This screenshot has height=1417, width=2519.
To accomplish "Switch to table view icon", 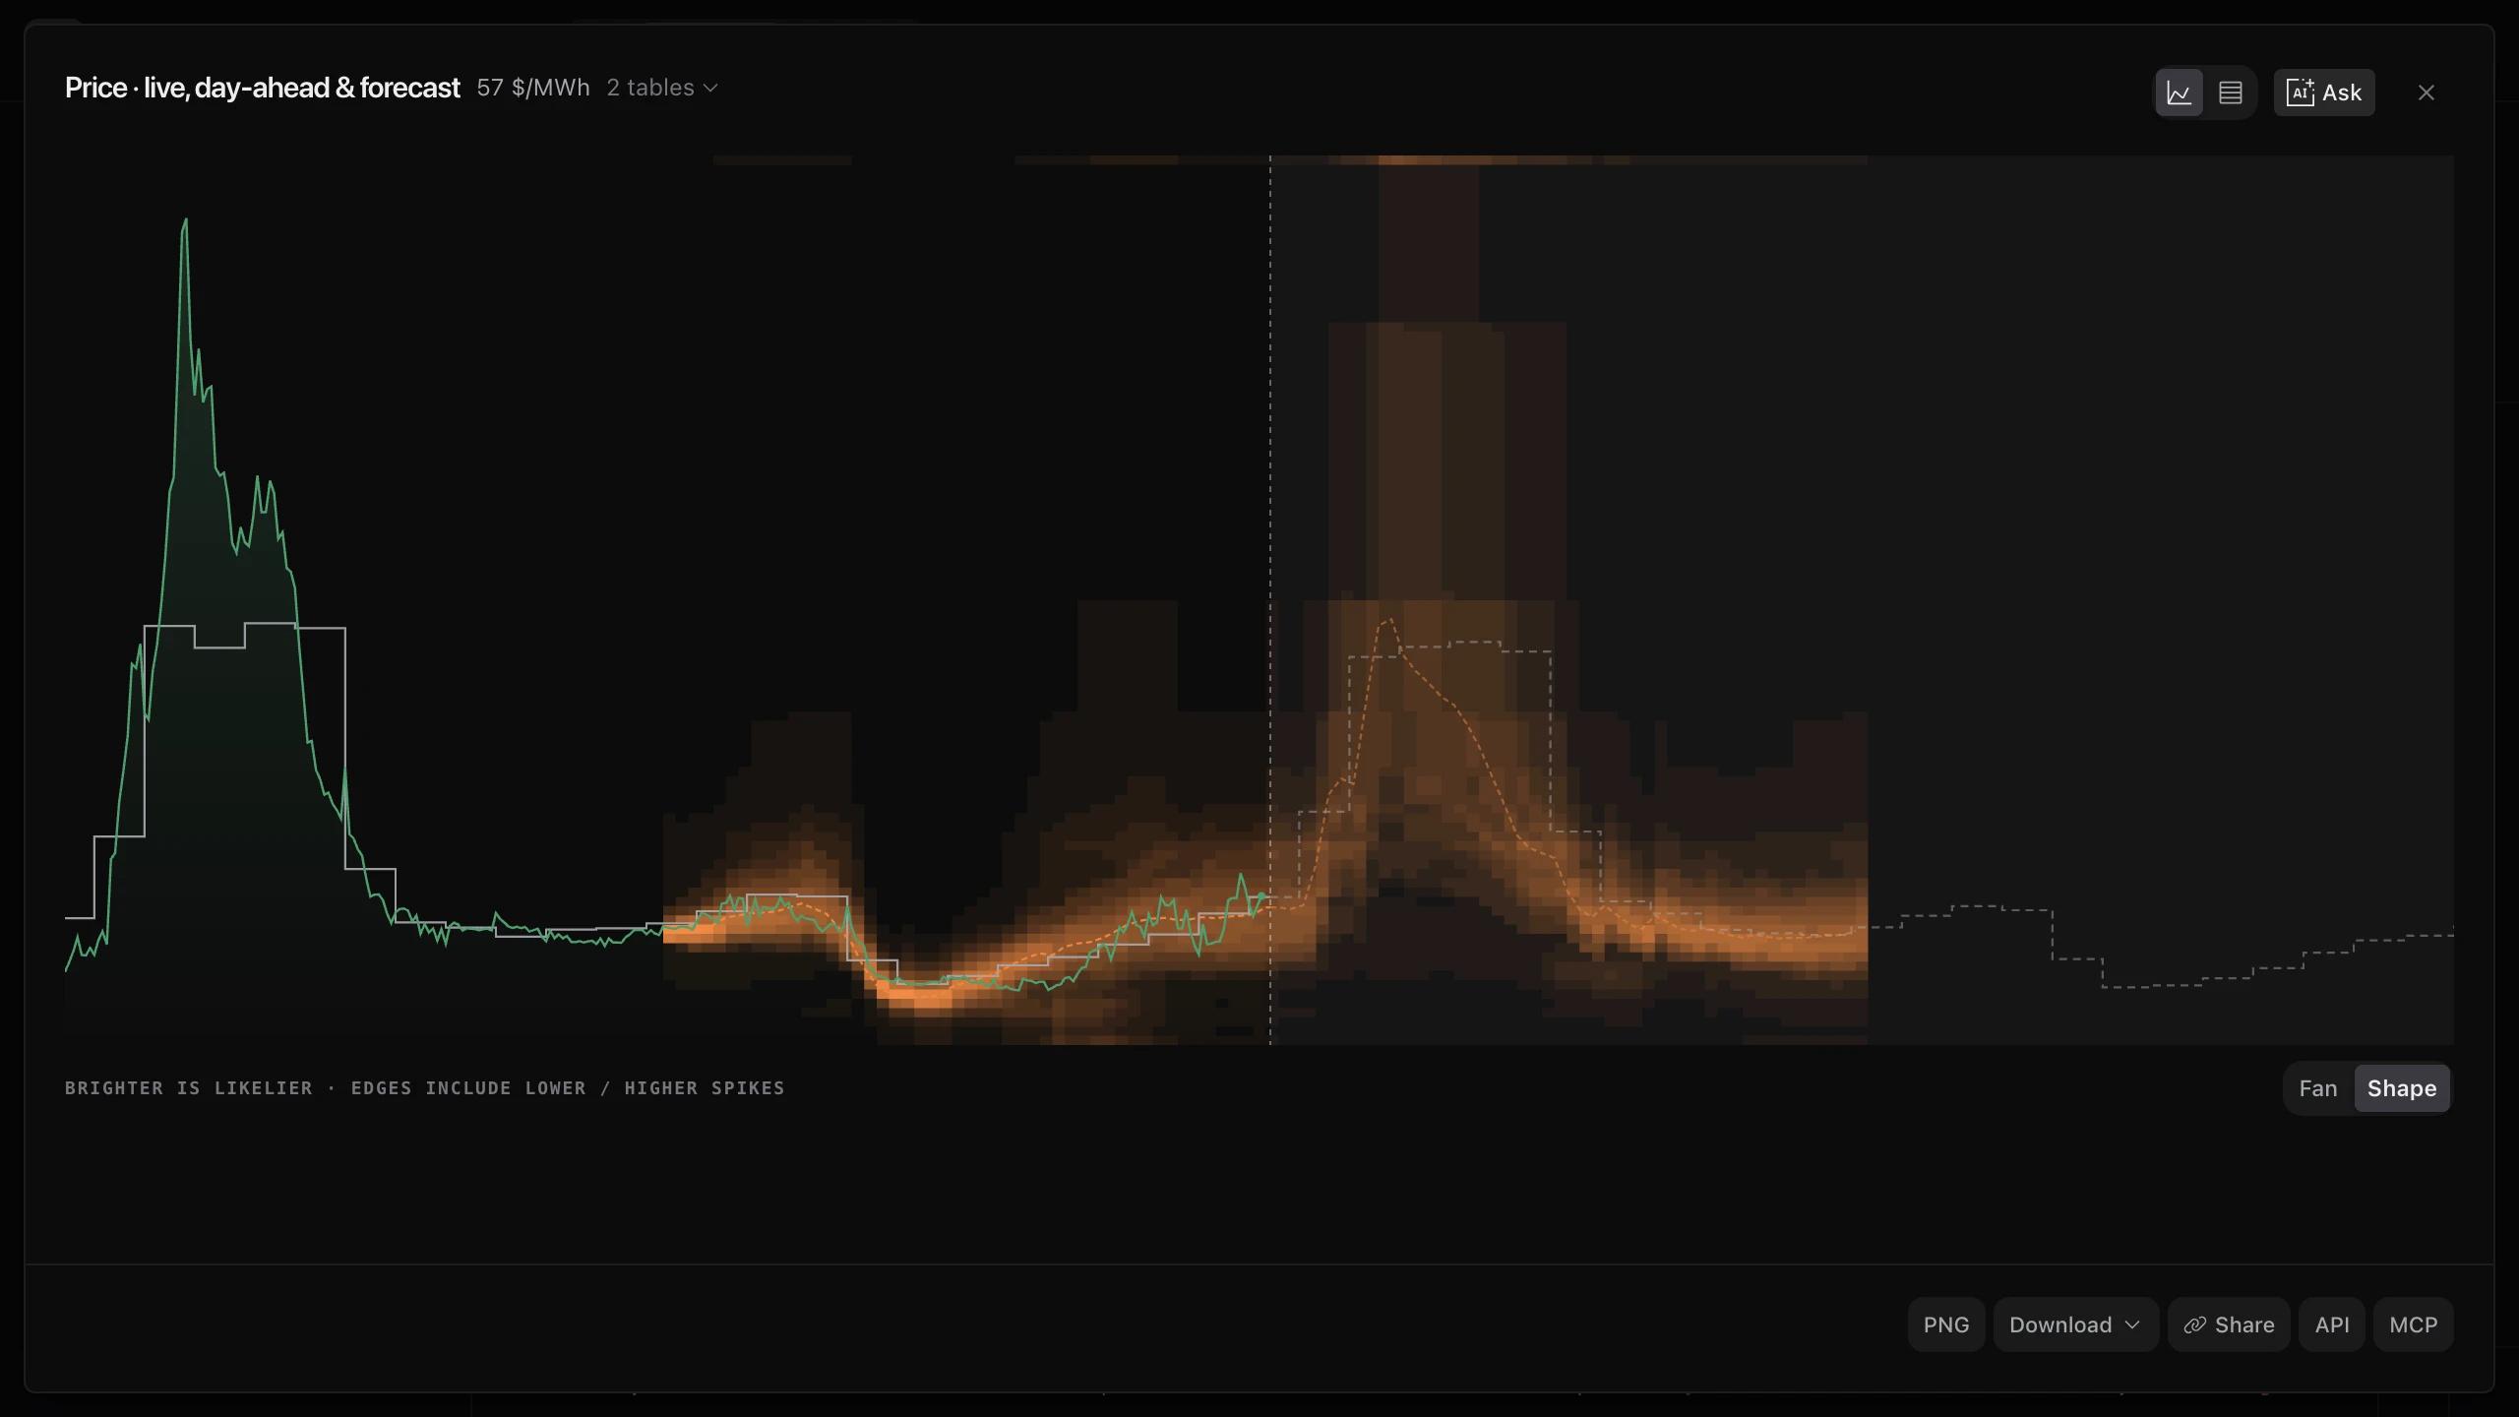I will 2230,92.
